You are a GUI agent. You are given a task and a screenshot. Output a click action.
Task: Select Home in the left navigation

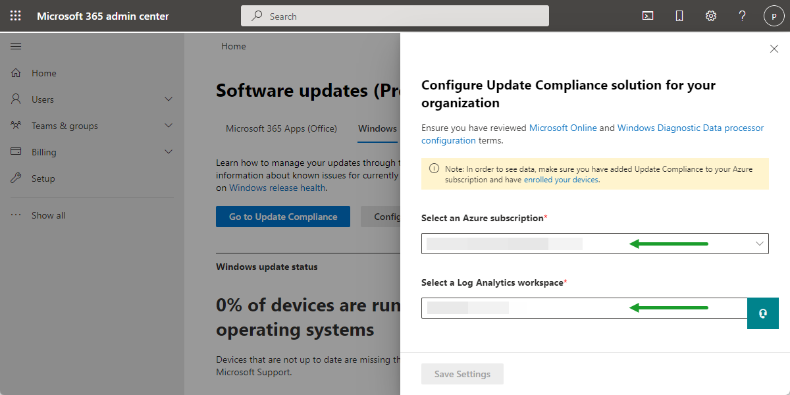(43, 72)
